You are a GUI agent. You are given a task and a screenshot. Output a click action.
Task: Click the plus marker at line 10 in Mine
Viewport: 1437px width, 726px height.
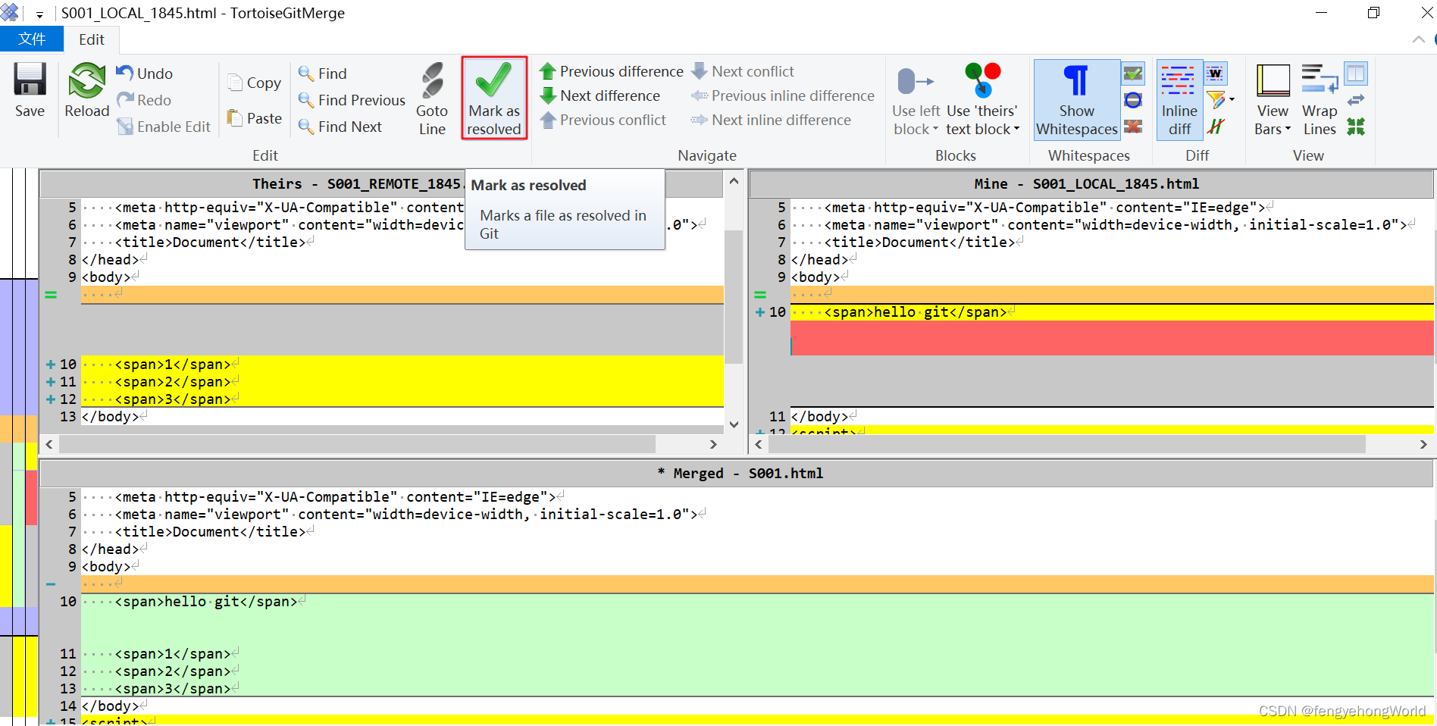point(760,312)
